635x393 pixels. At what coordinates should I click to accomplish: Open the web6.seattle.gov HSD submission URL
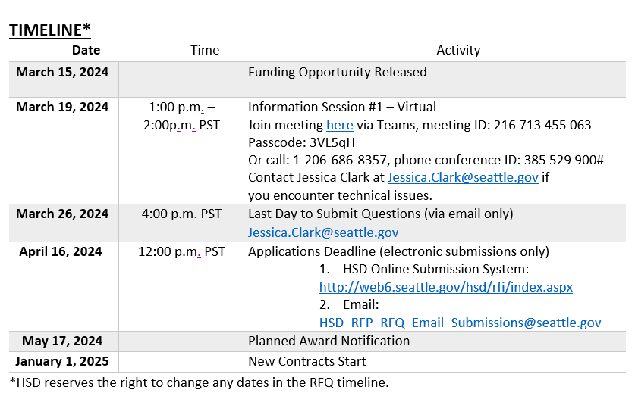[445, 287]
